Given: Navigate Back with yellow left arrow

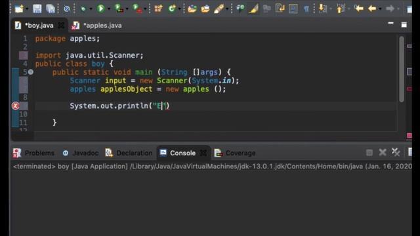Looking at the screenshot, I should pos(372,9).
